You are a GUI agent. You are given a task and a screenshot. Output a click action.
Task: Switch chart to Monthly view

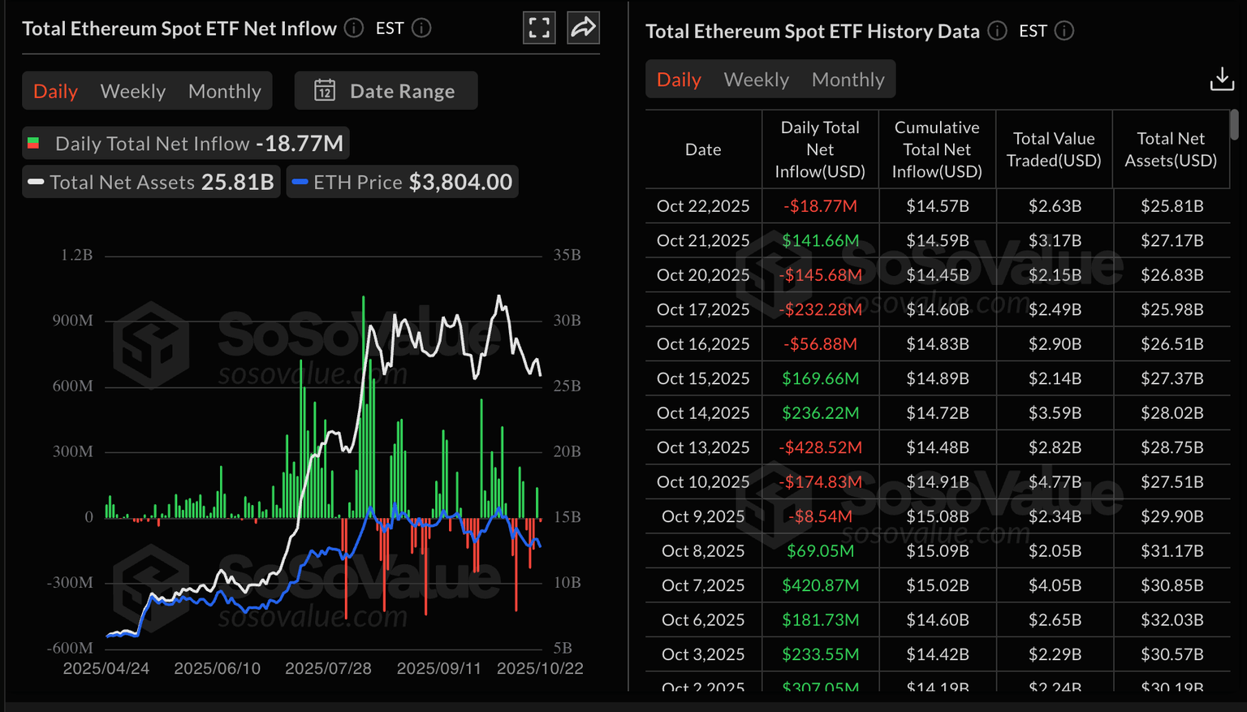click(x=224, y=91)
